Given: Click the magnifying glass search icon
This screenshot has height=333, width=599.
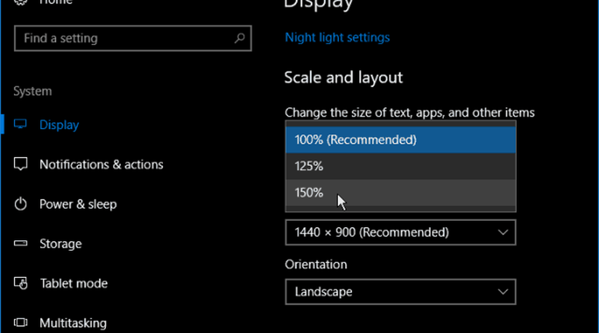Looking at the screenshot, I should (x=239, y=38).
